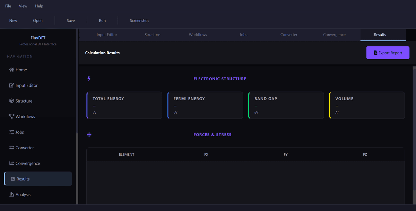The width and height of the screenshot is (416, 211).
Task: Click the Run toolbar button
Action: tap(102, 20)
